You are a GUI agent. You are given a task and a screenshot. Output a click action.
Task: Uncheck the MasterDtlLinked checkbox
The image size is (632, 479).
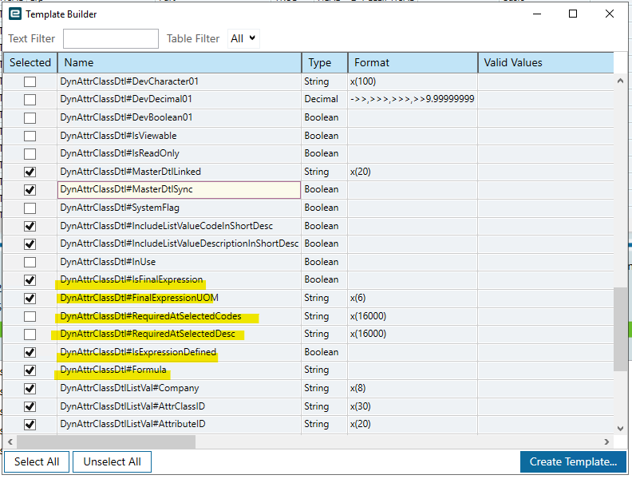tap(30, 172)
